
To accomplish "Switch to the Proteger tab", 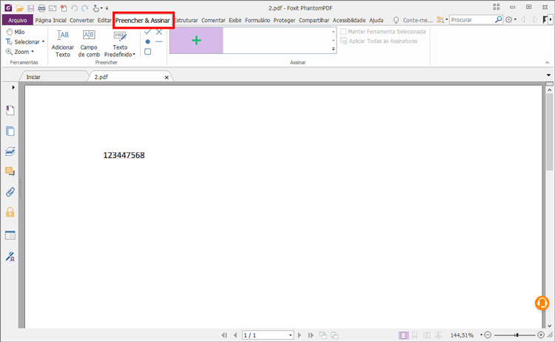I will (x=284, y=20).
